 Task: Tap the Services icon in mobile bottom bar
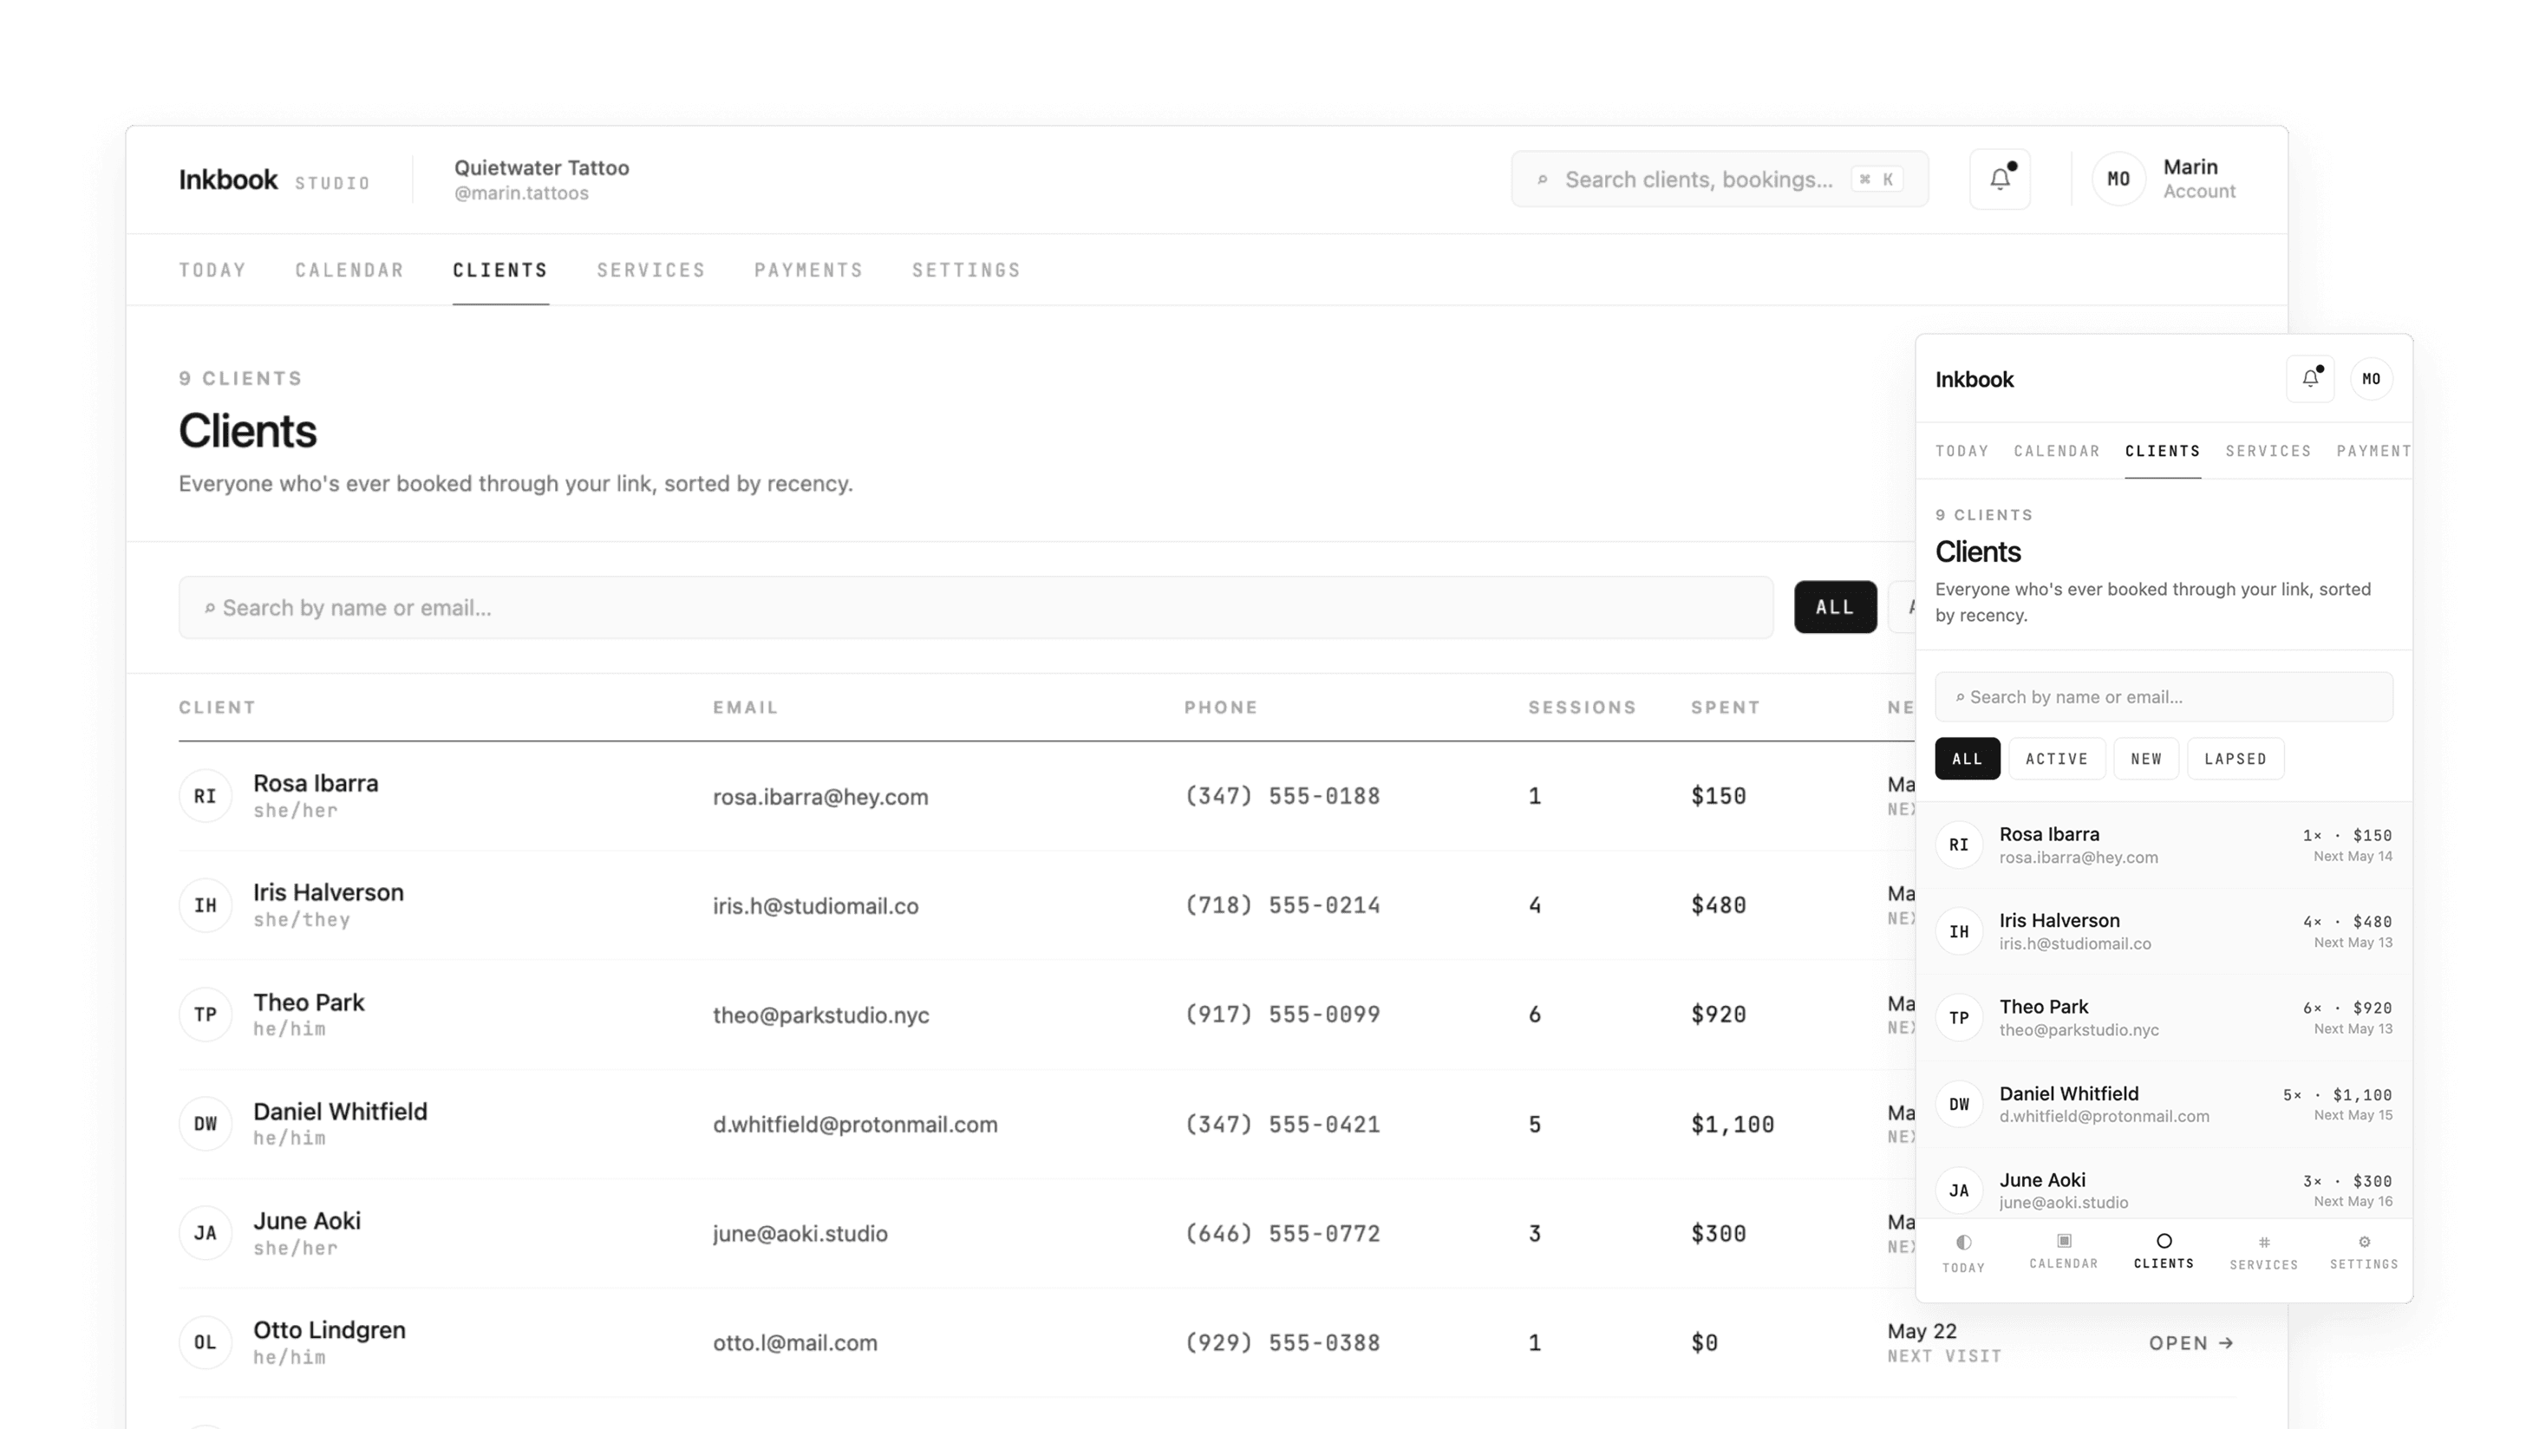pos(2264,1243)
